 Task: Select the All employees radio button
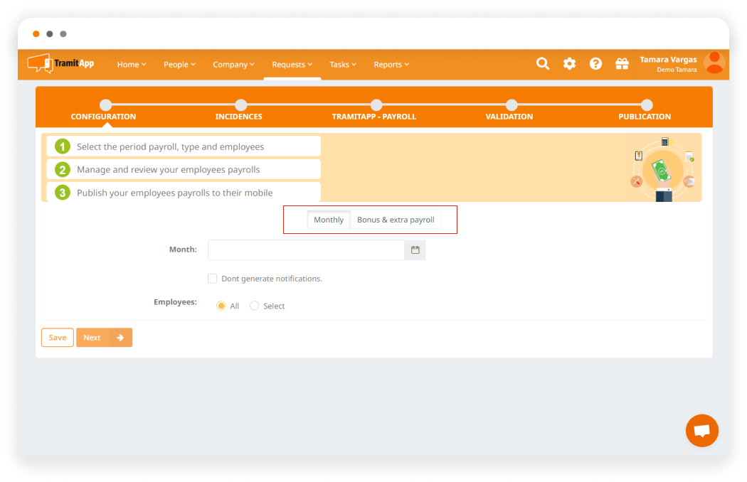(221, 306)
